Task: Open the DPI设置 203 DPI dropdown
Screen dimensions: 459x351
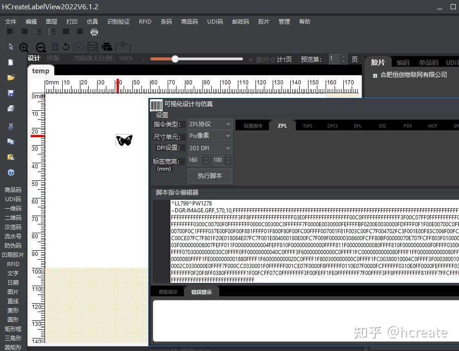Action: pyautogui.click(x=210, y=148)
